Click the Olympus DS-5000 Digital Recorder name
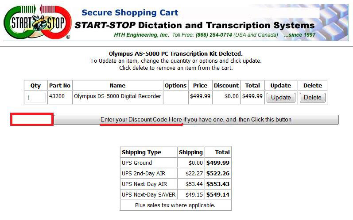The height and width of the screenshot is (220, 353). point(117,96)
